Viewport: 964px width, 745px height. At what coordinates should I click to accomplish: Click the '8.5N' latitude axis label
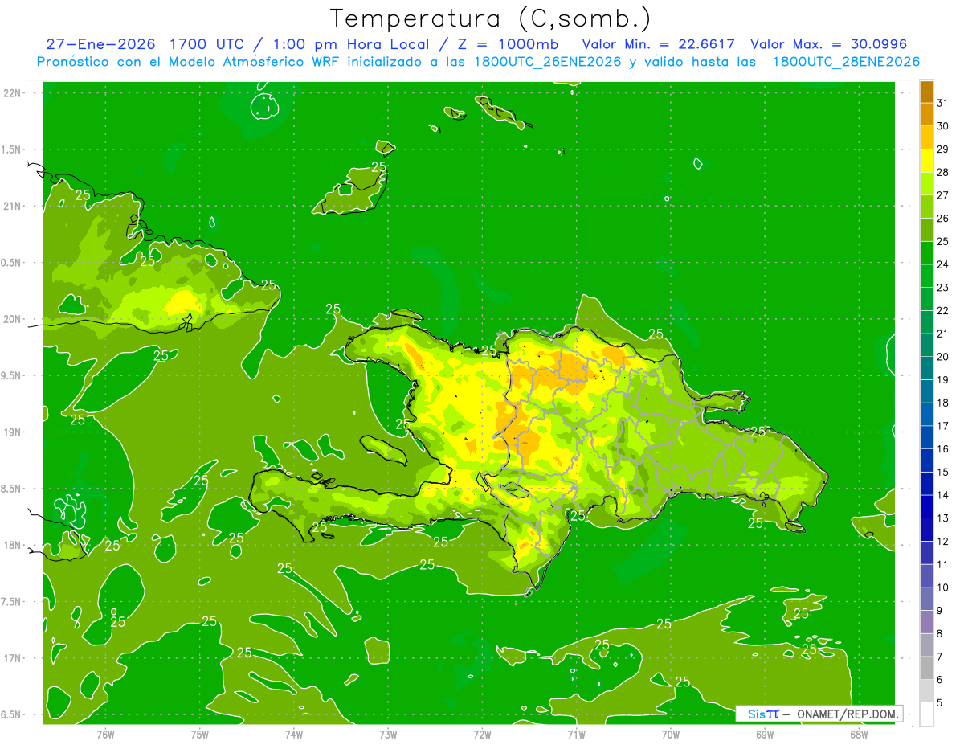[12, 489]
